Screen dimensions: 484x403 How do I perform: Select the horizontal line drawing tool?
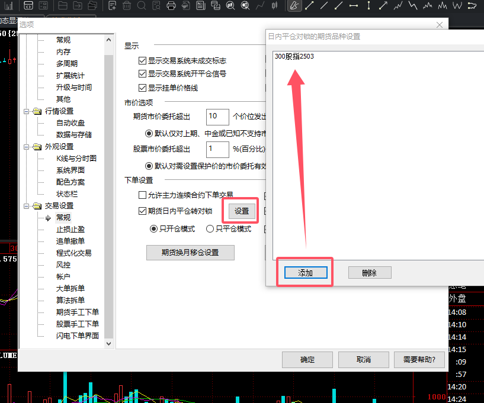click(x=354, y=5)
